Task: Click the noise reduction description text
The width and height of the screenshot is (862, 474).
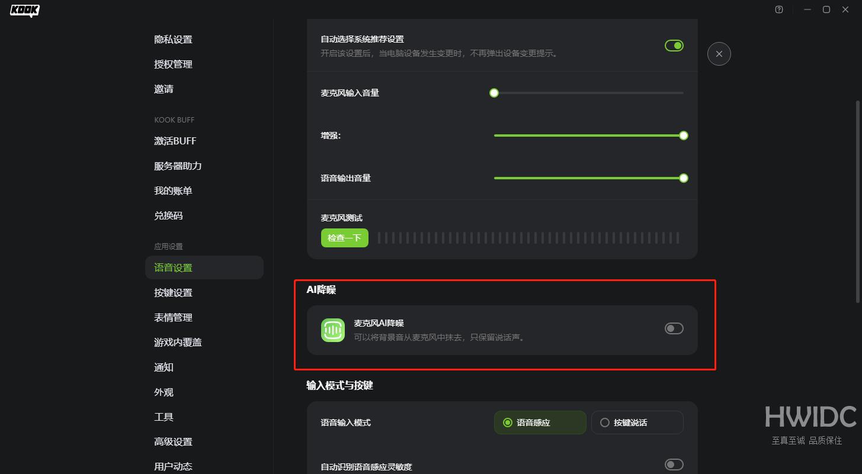Action: pos(441,337)
